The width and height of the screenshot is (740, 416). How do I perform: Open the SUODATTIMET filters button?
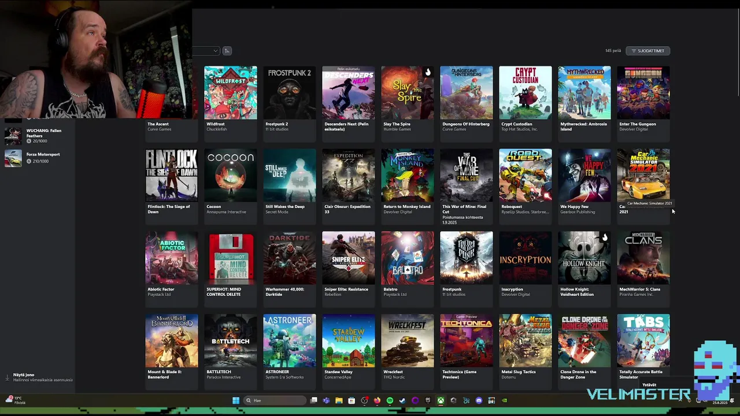(x=647, y=51)
